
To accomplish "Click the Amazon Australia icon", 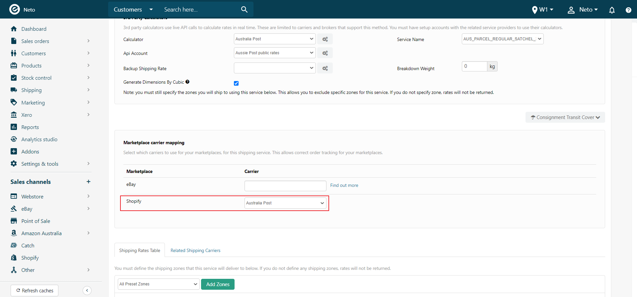I will click(14, 233).
